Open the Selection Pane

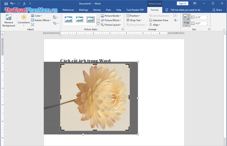point(159,20)
